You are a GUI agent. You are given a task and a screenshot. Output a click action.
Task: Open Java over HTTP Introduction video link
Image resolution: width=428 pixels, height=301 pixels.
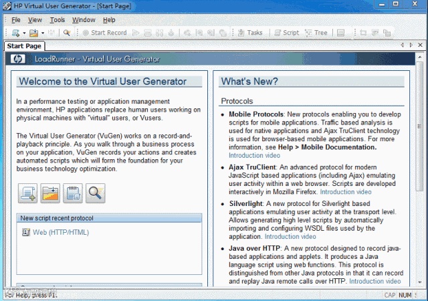tap(375, 281)
